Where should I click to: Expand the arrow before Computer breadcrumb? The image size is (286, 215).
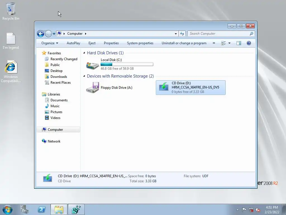pyautogui.click(x=64, y=34)
